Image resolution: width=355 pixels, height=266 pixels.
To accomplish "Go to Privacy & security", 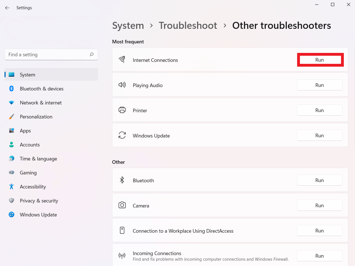I will pyautogui.click(x=39, y=201).
